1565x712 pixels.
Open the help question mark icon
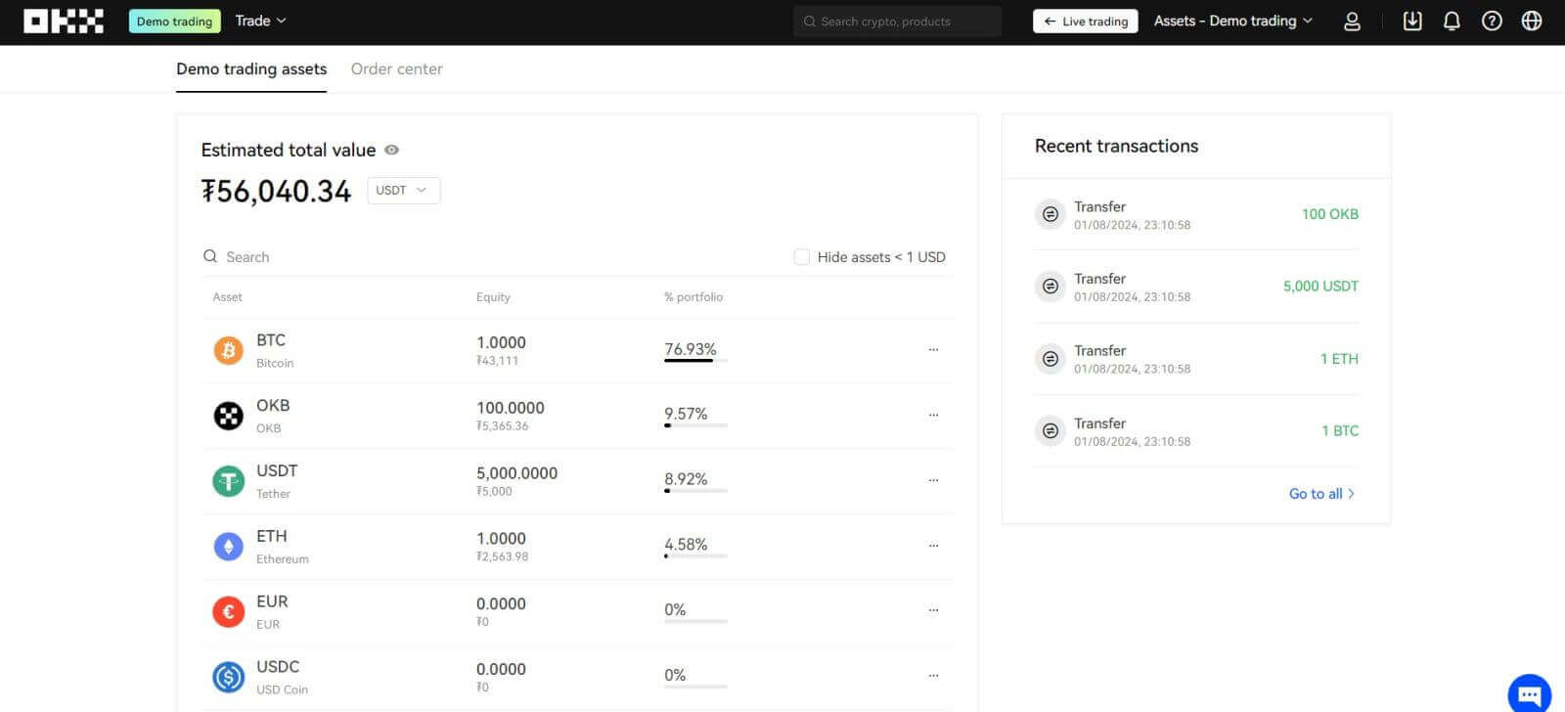point(1492,22)
